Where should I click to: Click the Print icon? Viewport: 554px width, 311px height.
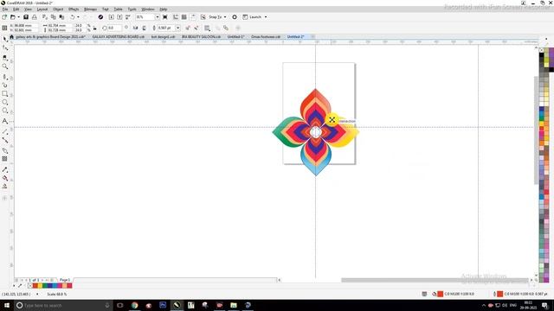pos(35,17)
